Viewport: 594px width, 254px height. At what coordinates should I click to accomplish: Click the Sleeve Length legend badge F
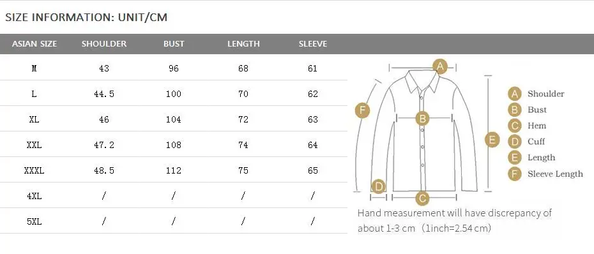tap(514, 174)
